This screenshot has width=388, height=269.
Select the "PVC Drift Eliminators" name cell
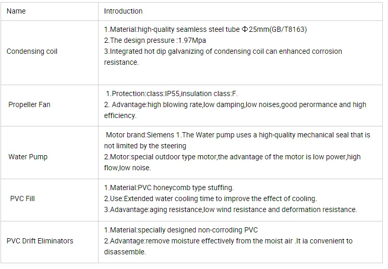40,241
